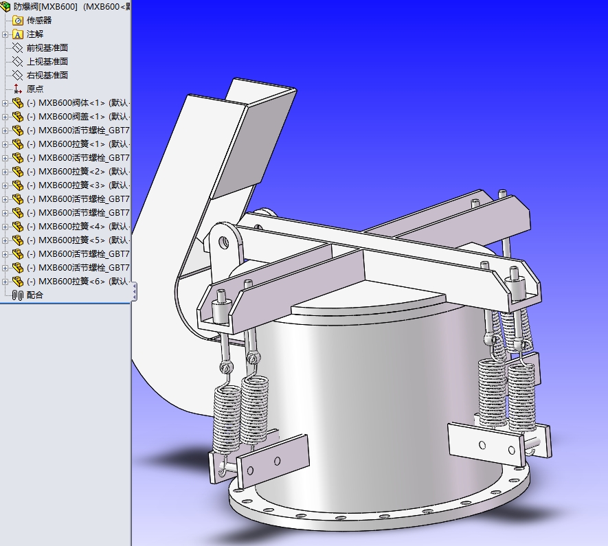
Task: Expand the MXB600阀盖<1> component node
Action: click(5, 117)
